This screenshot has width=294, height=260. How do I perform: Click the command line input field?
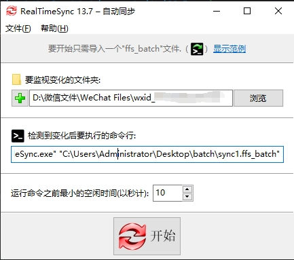pyautogui.click(x=147, y=154)
